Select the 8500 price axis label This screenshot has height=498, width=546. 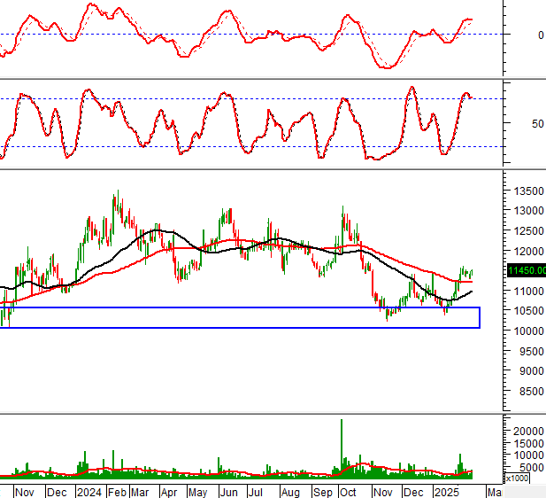tap(532, 392)
